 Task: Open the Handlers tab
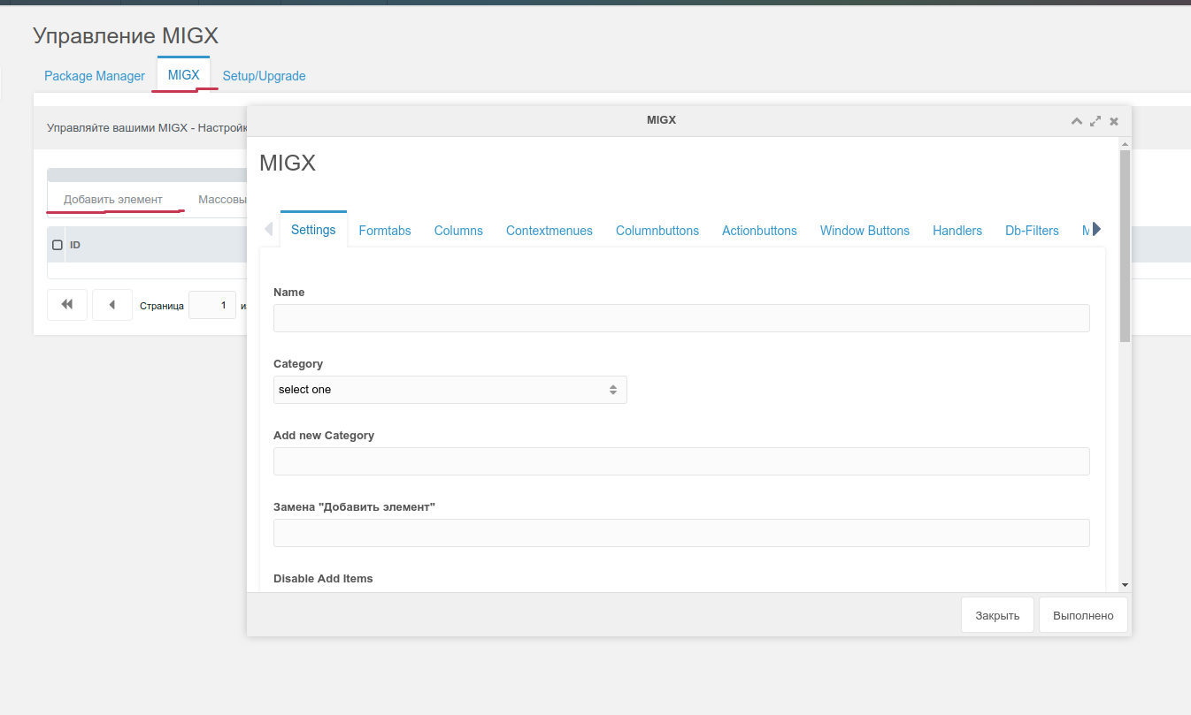tap(957, 231)
